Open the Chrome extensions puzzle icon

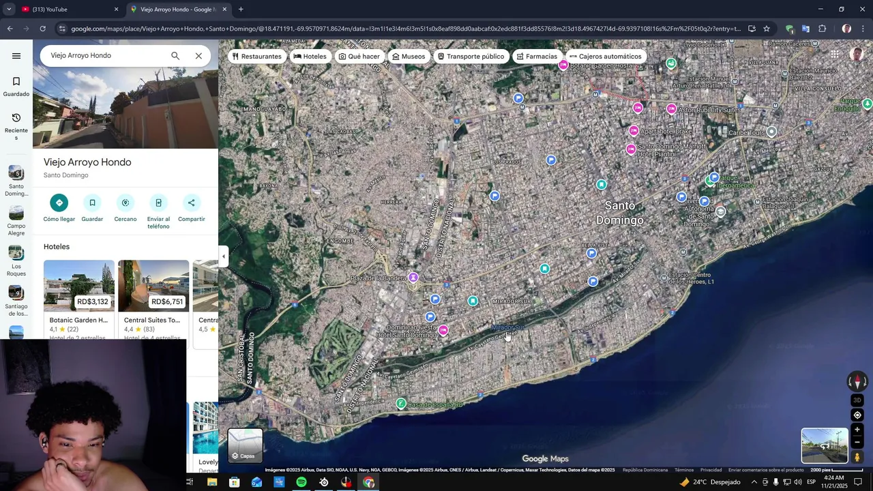click(x=822, y=29)
